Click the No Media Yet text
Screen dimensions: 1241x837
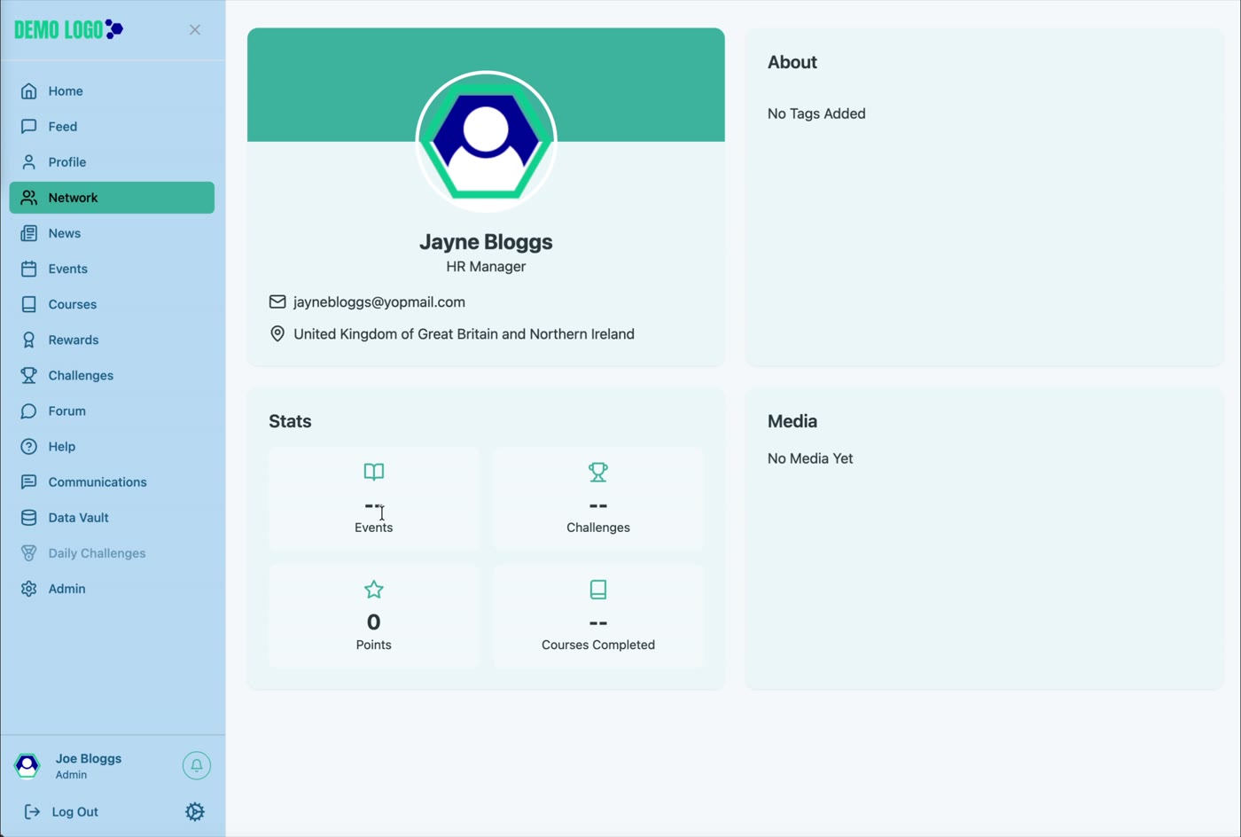810,458
